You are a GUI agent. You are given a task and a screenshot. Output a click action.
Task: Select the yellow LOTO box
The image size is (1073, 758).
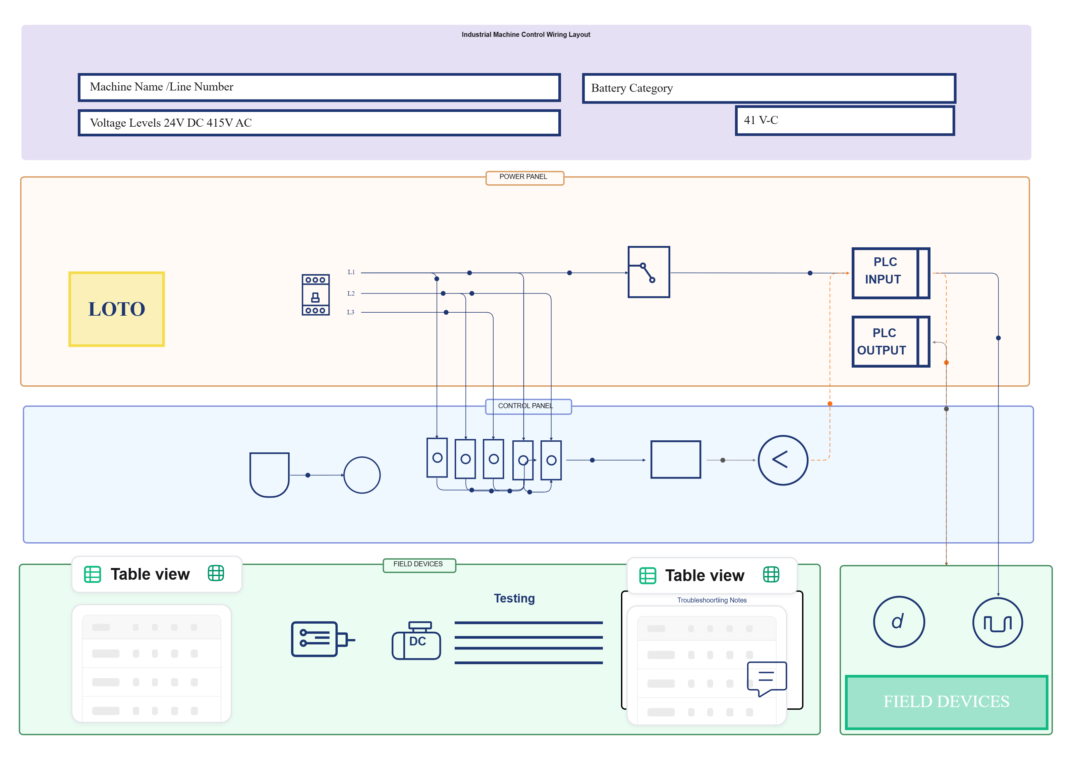[x=116, y=309]
